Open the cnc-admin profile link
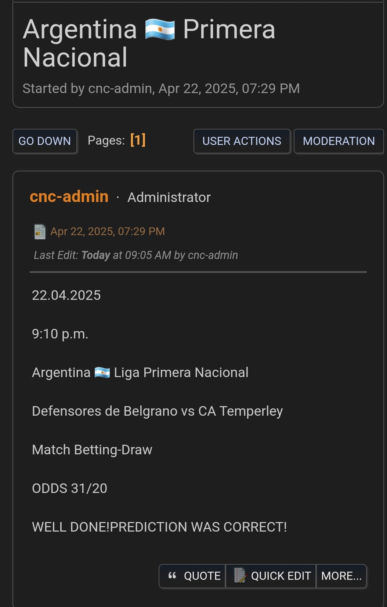Viewport: 387px width, 607px height. 69,196
